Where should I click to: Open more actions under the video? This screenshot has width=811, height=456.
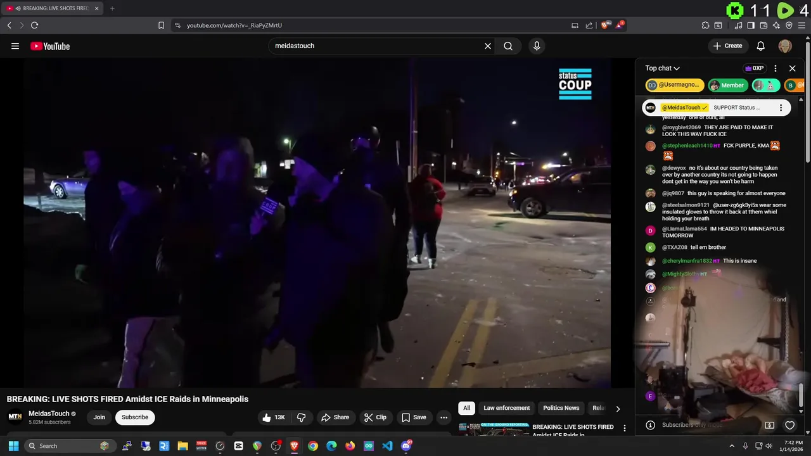tap(444, 417)
